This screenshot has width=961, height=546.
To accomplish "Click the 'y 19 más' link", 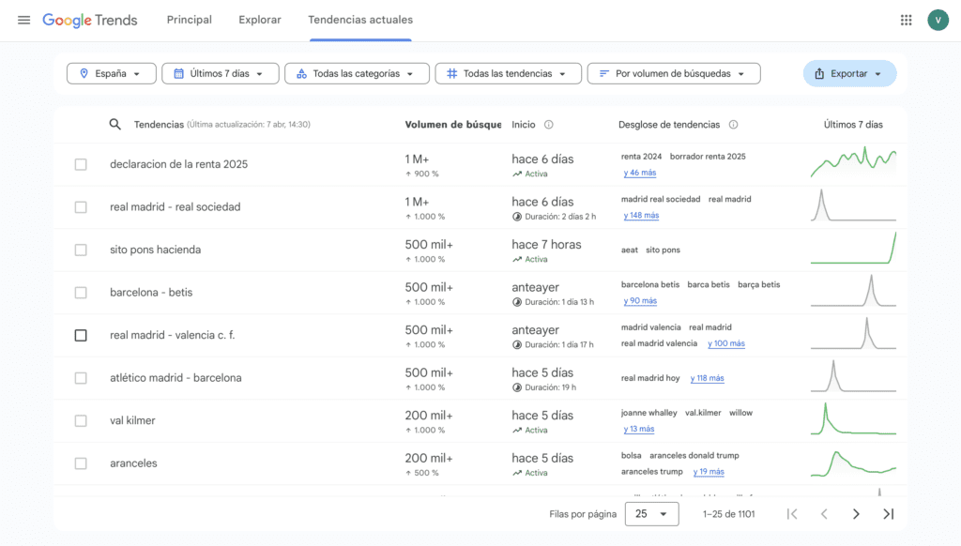I will click(709, 472).
